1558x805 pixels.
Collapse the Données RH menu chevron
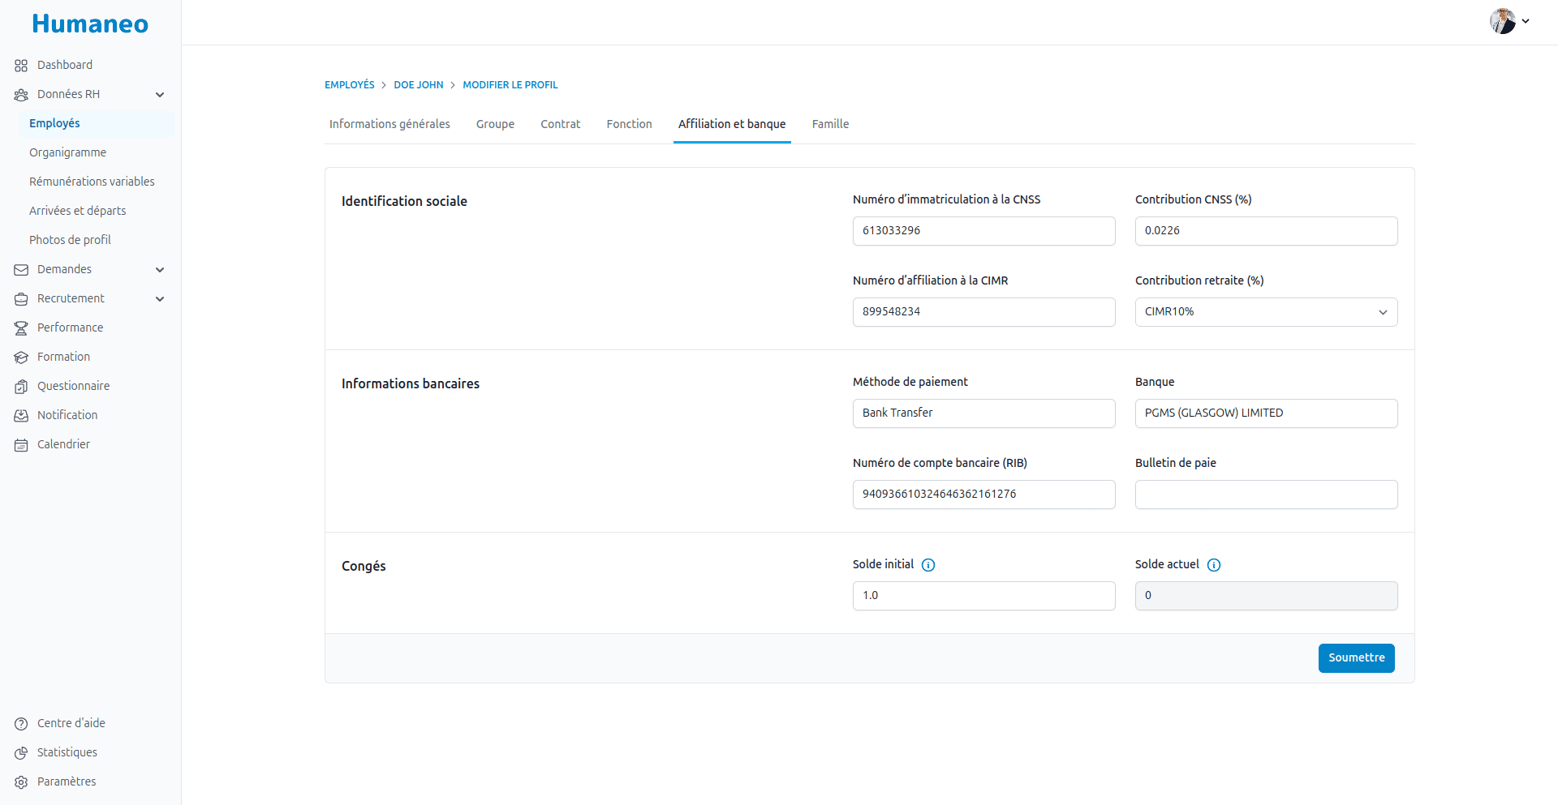click(x=160, y=95)
